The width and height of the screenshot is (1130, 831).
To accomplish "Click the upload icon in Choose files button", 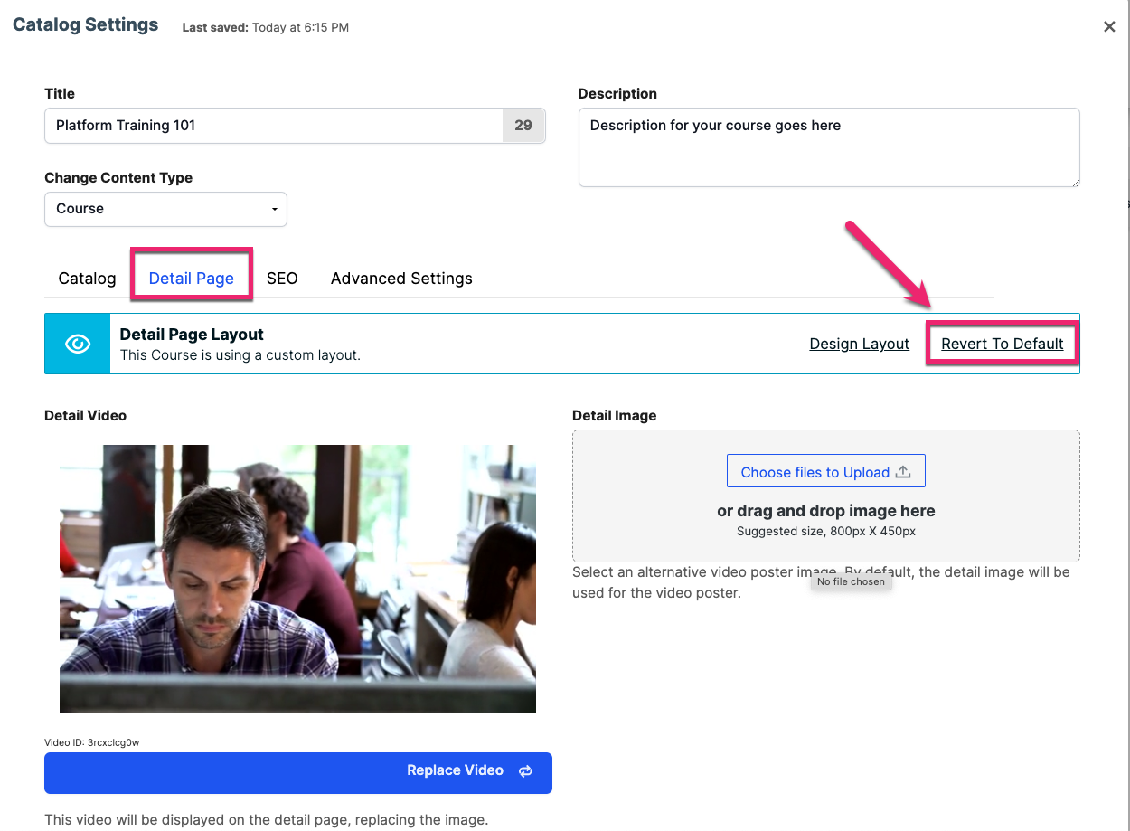I will pos(902,471).
